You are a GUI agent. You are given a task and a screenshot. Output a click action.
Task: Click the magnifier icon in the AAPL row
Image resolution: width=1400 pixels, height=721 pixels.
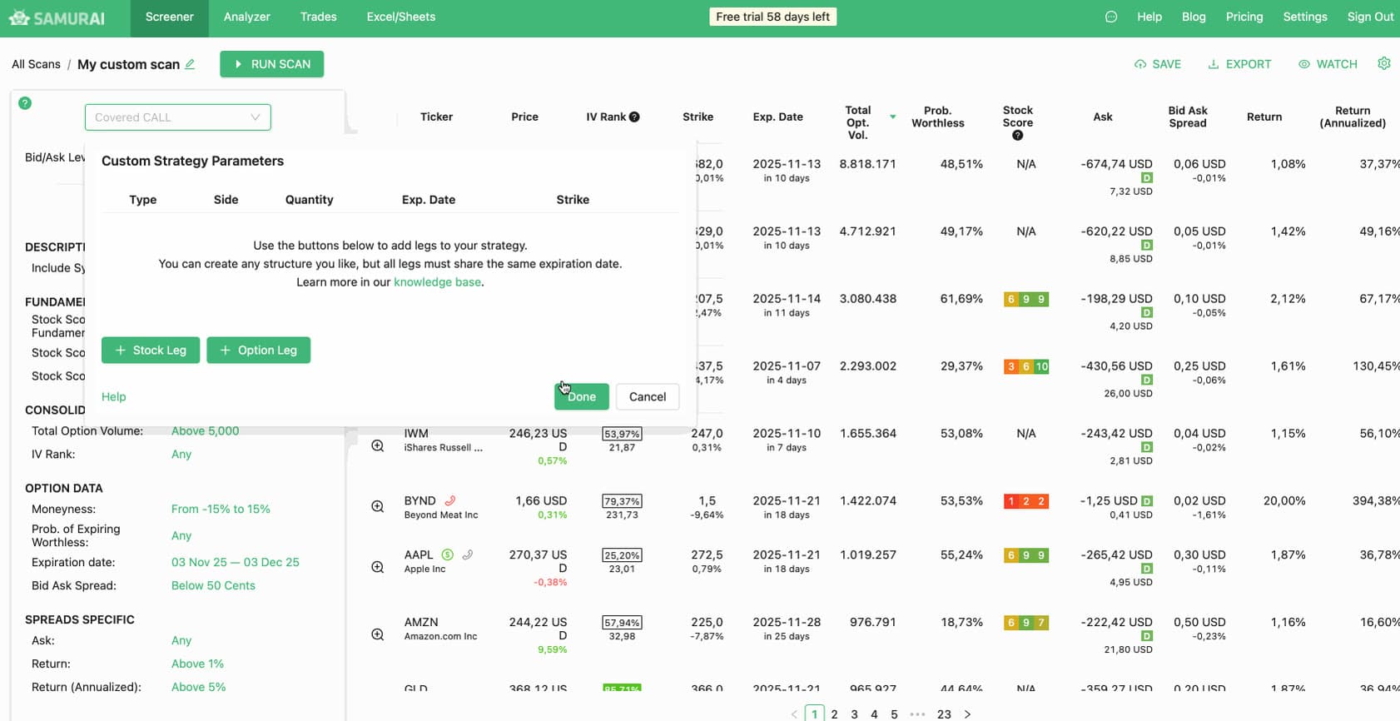tap(378, 567)
